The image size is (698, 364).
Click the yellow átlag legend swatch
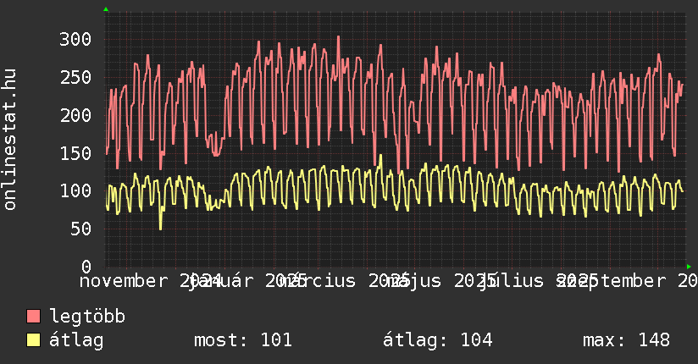click(x=34, y=340)
